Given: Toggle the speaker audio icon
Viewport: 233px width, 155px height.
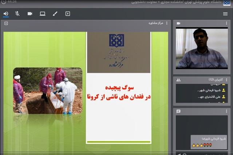Looking at the screenshot, I should 6,14.
